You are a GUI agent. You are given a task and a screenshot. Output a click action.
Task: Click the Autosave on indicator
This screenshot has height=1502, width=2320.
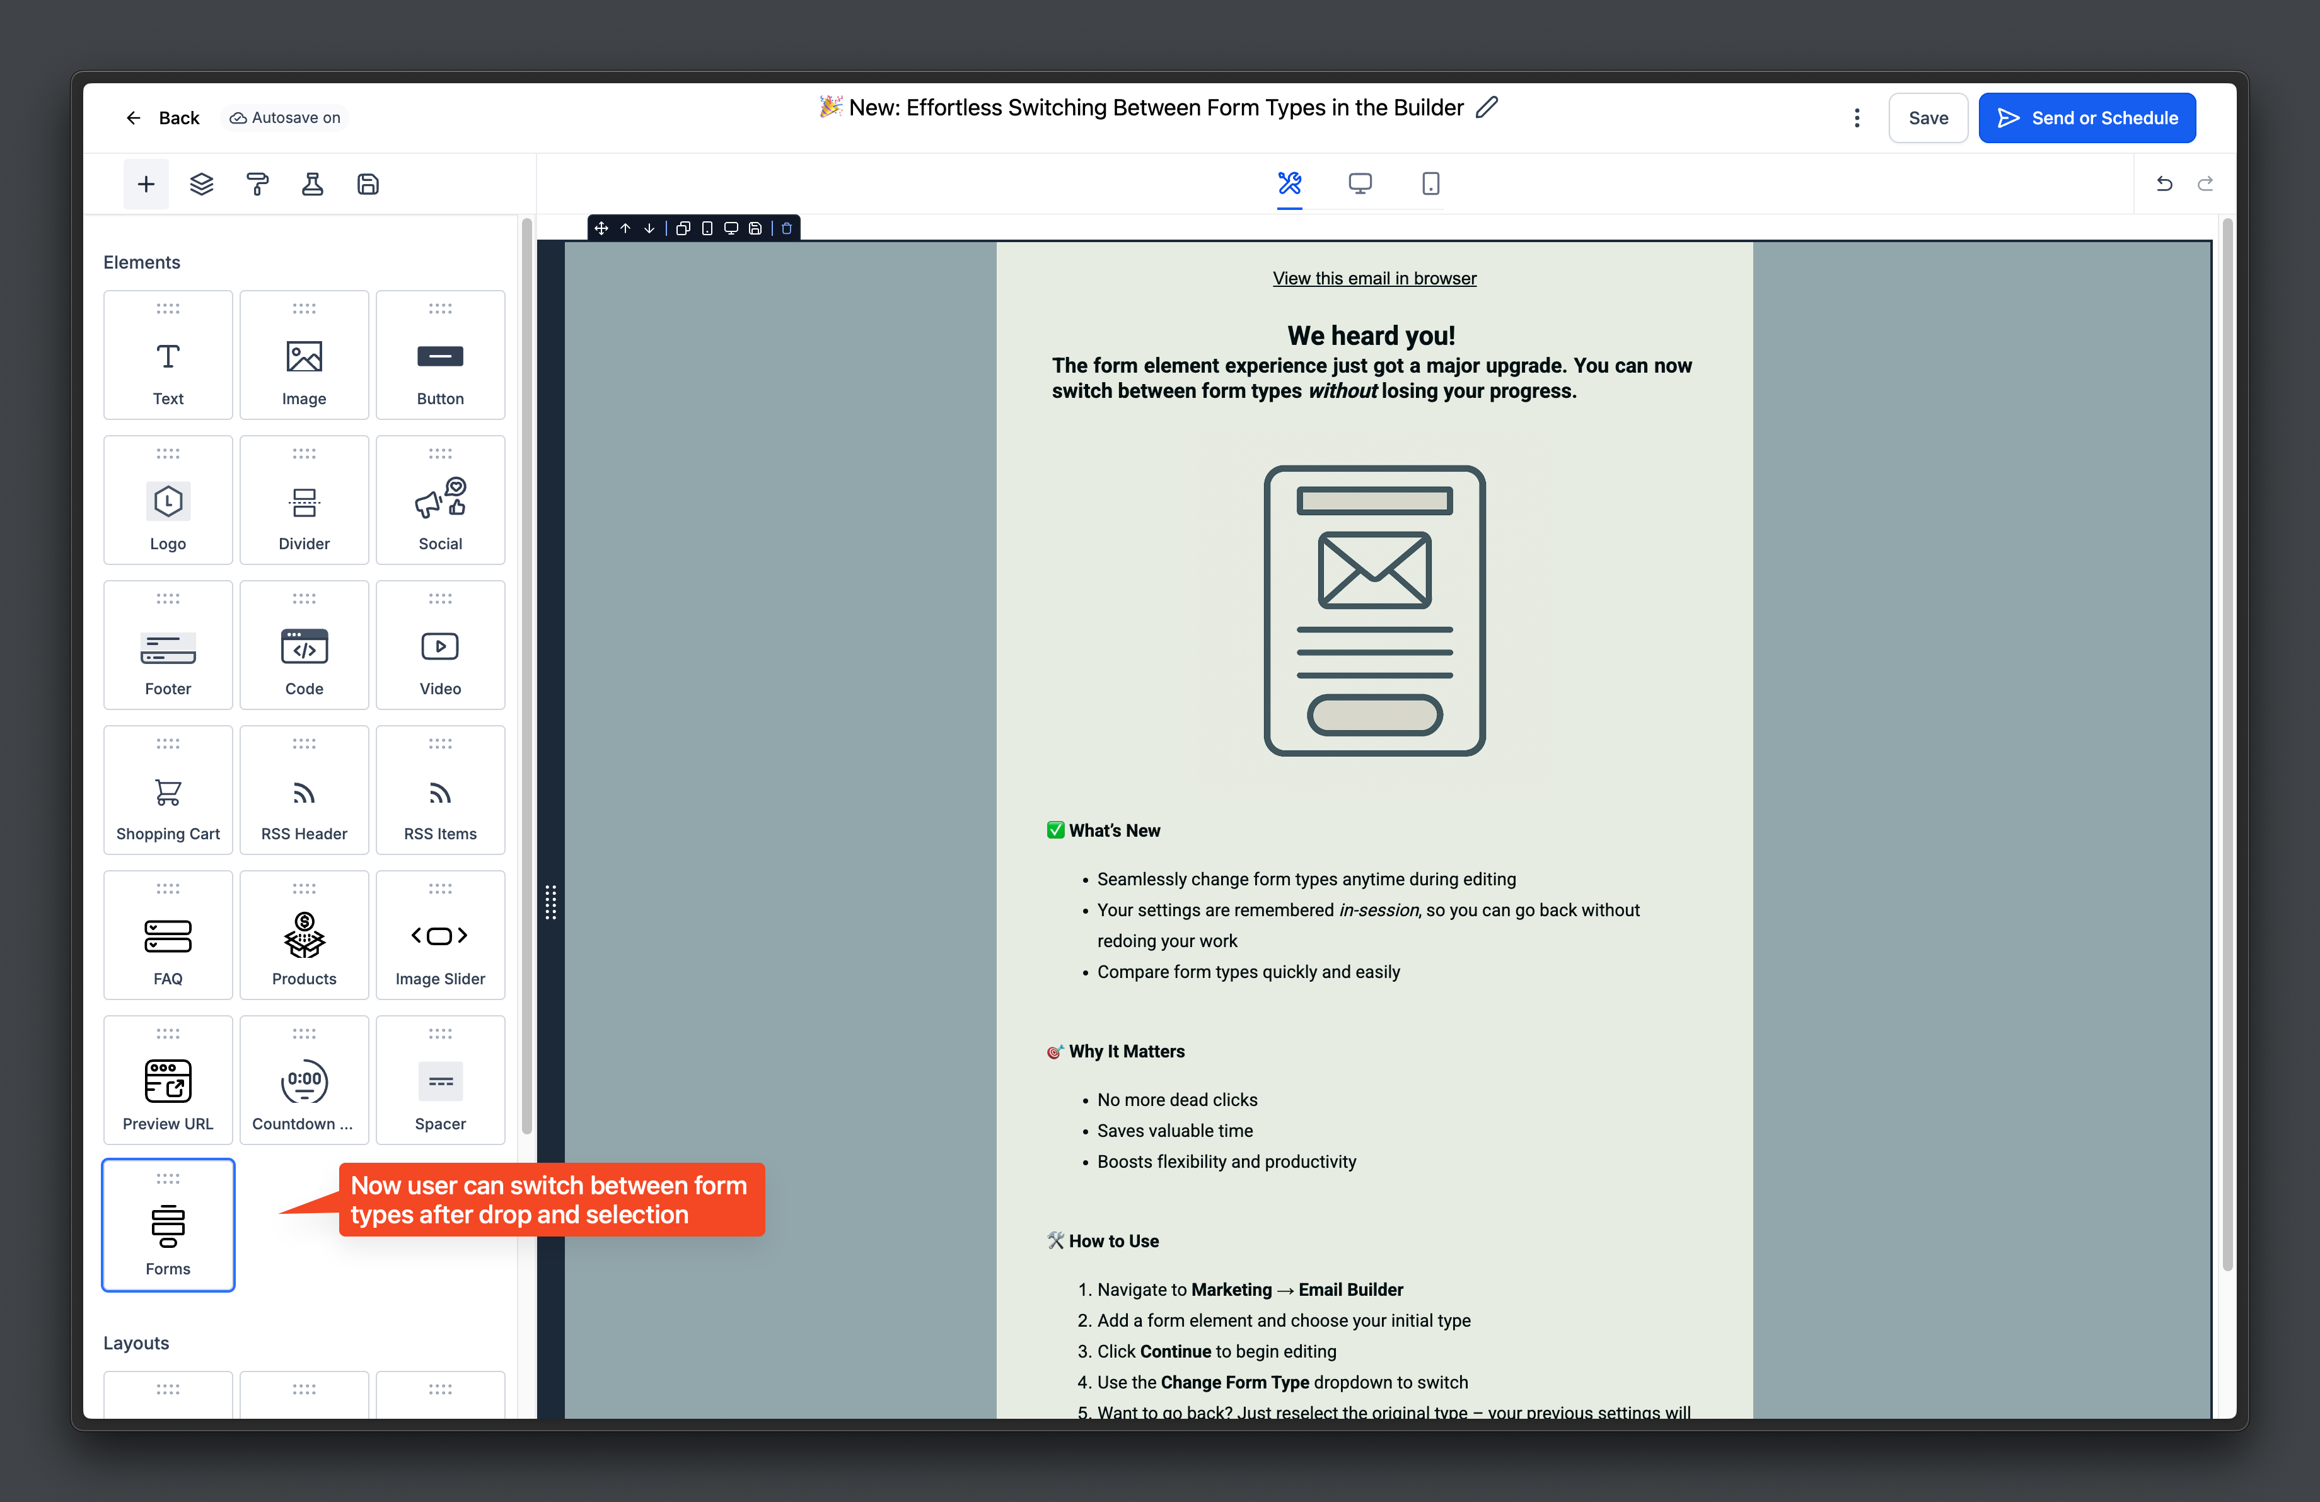284,118
